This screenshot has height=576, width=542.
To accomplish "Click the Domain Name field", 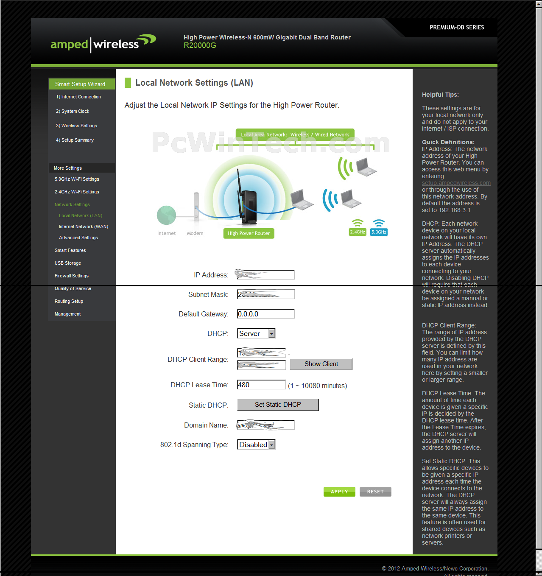I will 266,425.
